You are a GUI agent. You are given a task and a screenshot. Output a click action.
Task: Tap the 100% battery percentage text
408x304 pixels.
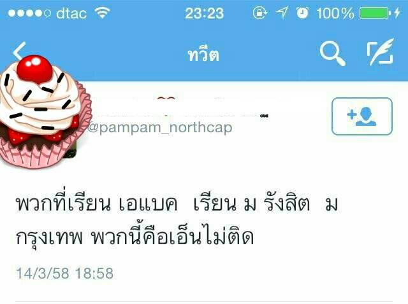coord(335,13)
